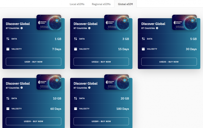The height and width of the screenshot is (128, 203).
Task: Show countries list arrow on 20 GB plan
Action: (89, 88)
